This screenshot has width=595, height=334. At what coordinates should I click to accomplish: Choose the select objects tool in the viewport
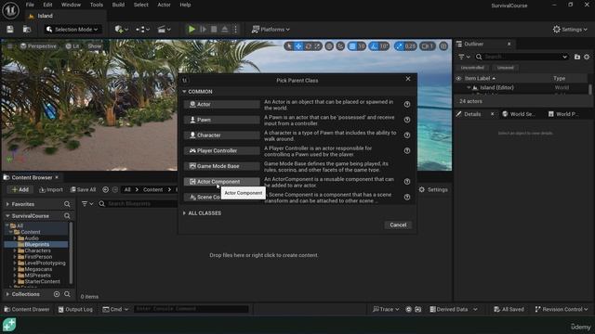pyautogui.click(x=289, y=46)
